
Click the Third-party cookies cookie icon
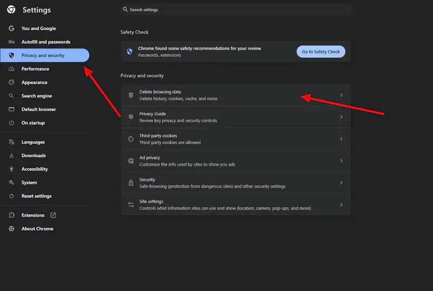[x=130, y=139]
